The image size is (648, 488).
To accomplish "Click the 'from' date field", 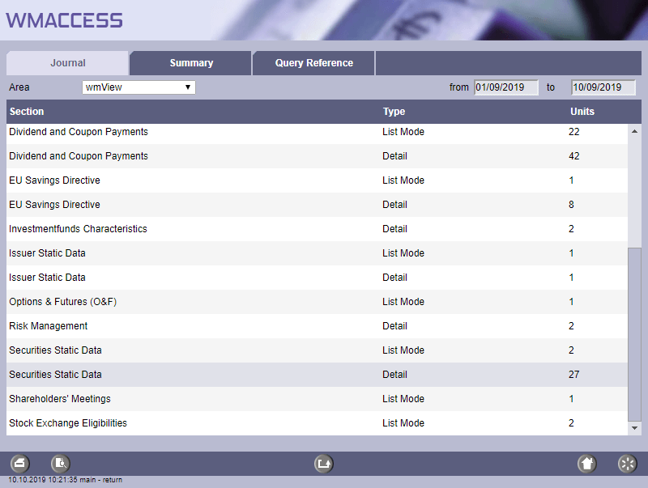I will (x=506, y=87).
